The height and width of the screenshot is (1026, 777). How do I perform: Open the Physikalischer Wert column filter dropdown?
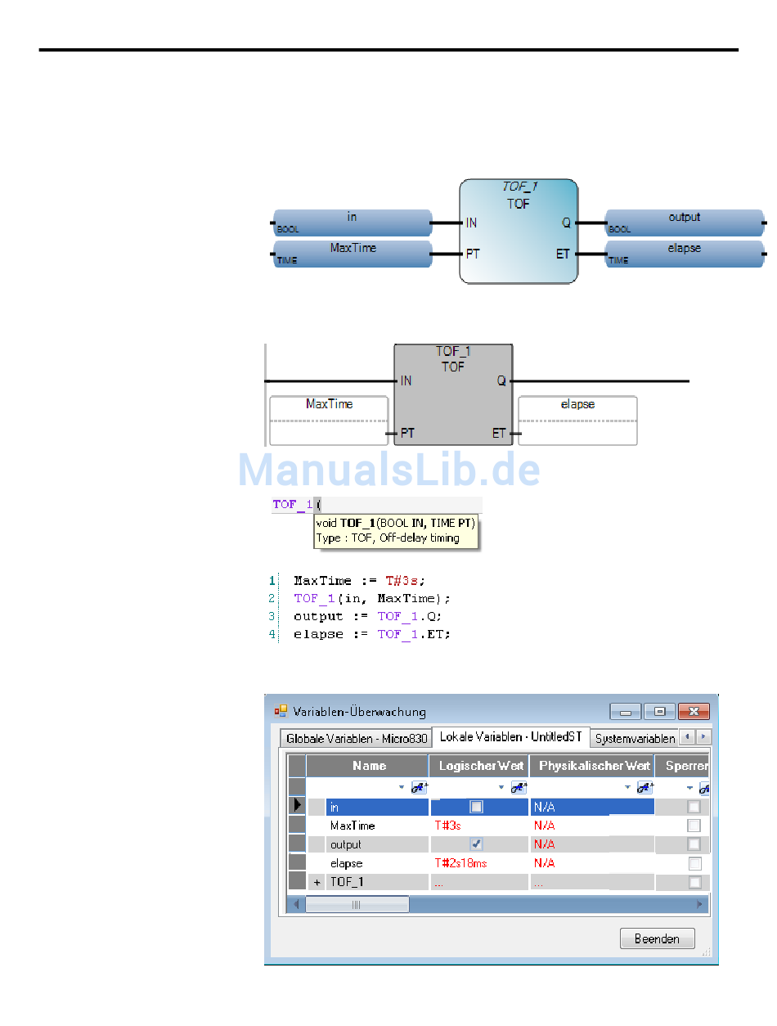[627, 788]
